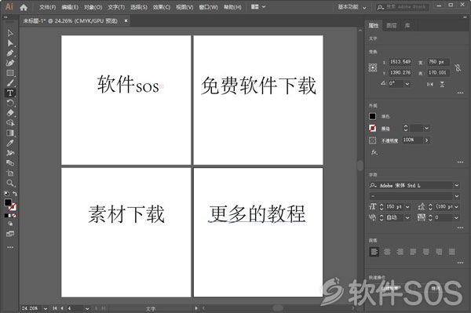Expand the opacity slider arrow

pyautogui.click(x=426, y=140)
